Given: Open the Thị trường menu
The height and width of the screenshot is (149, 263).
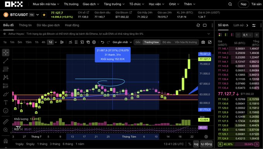Looking at the screenshot, I should click(71, 4).
